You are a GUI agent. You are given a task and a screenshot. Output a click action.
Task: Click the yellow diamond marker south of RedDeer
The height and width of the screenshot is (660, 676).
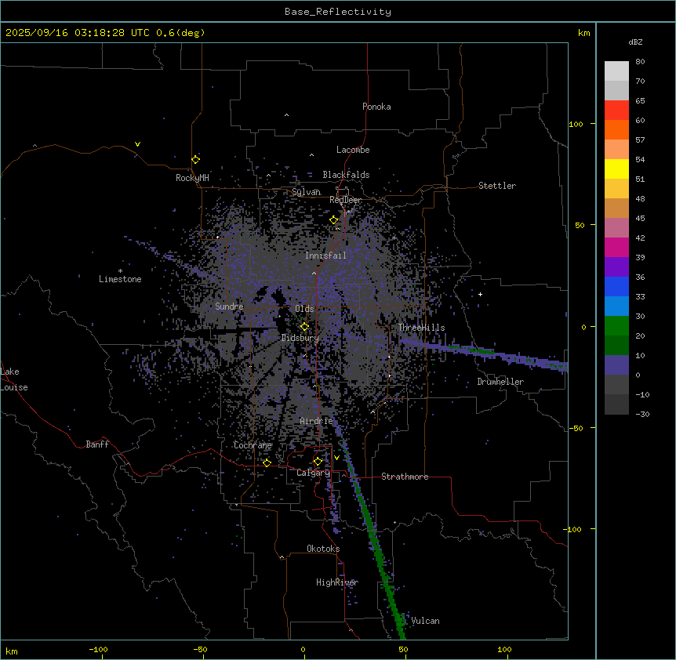click(334, 219)
